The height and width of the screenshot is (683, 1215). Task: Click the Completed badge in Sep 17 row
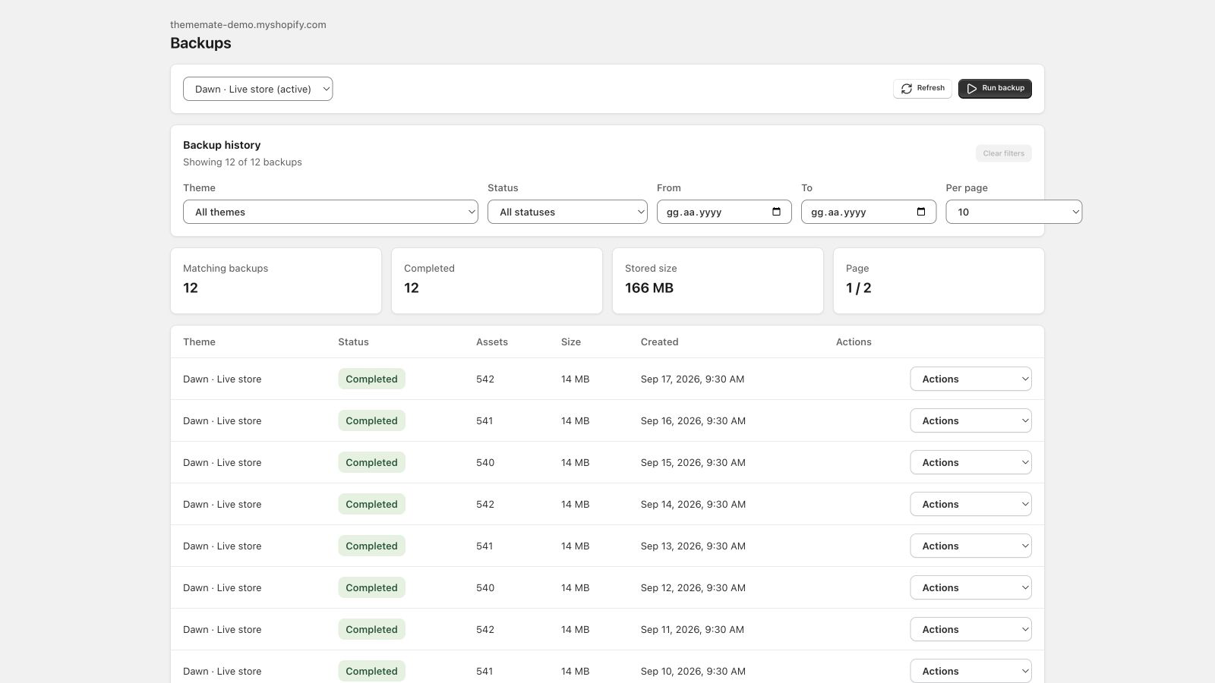pyautogui.click(x=371, y=379)
